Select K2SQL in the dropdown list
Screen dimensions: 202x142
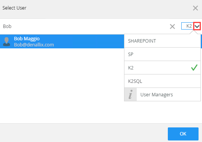pyautogui.click(x=162, y=81)
